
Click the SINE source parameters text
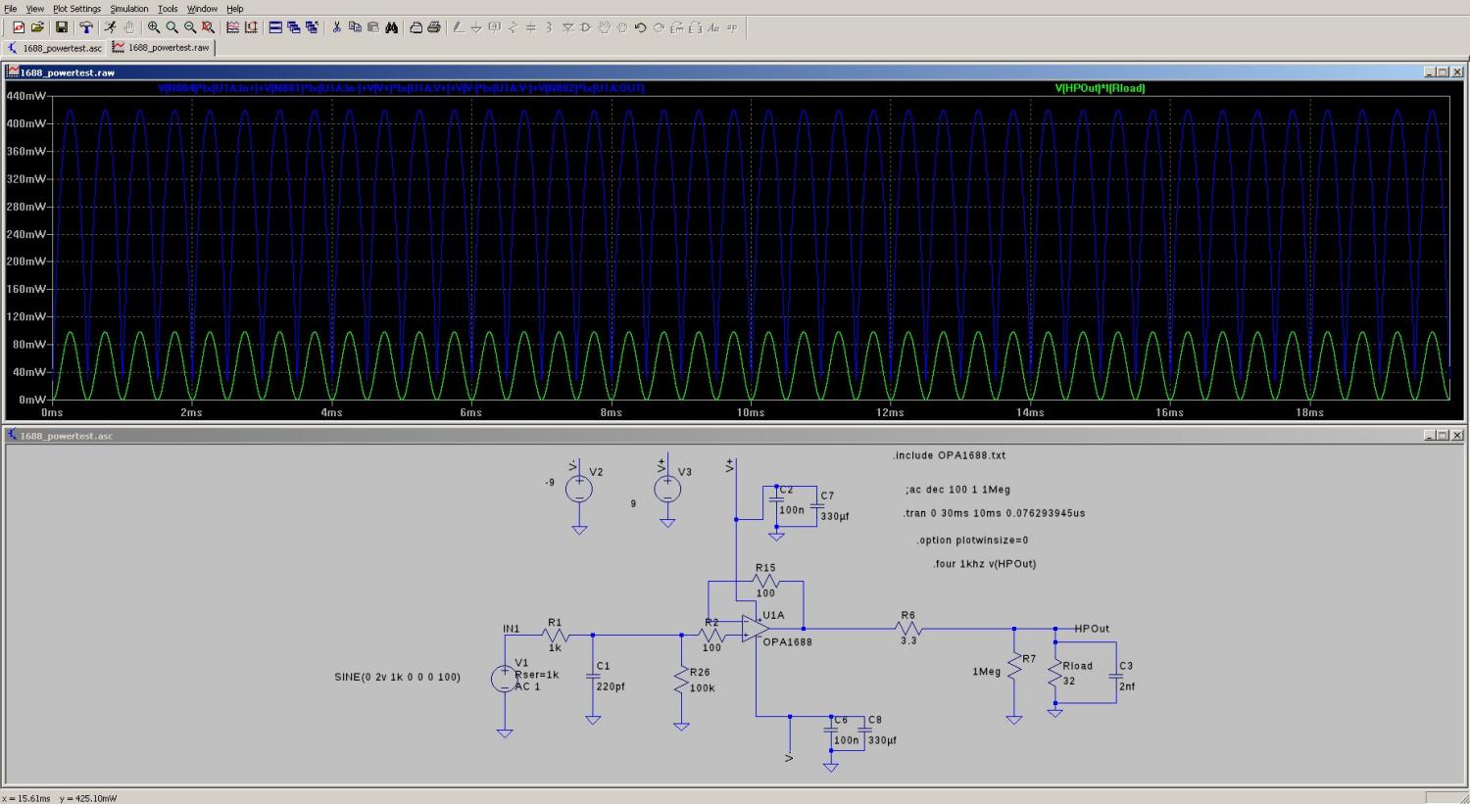(397, 677)
